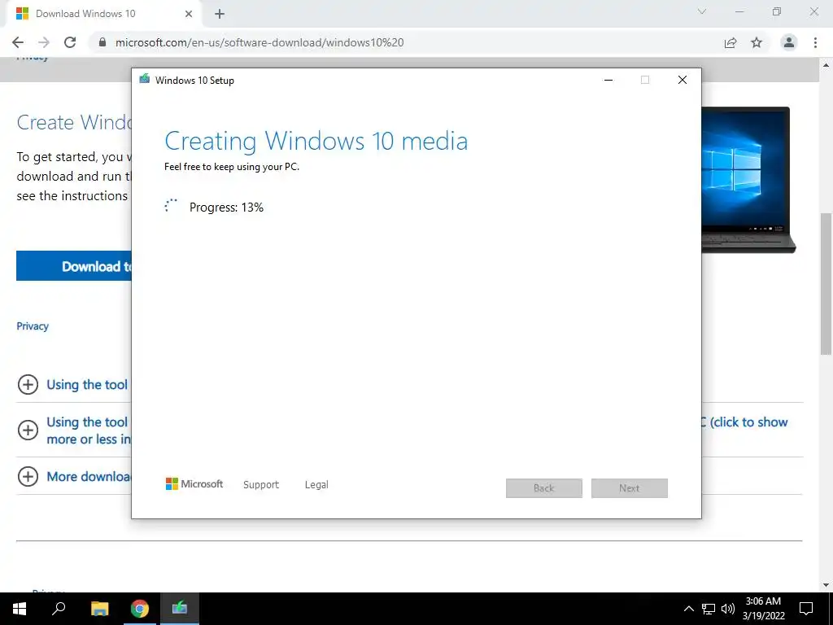This screenshot has width=833, height=625.
Task: Open File Explorer from the taskbar
Action: [x=99, y=609]
